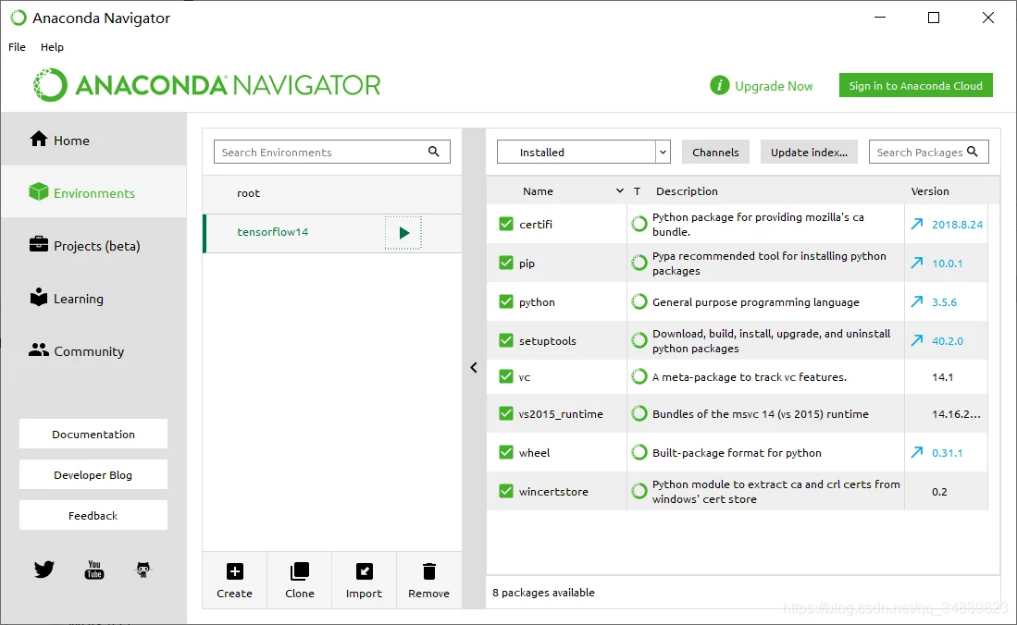Open the Projects (beta) tab

click(94, 246)
